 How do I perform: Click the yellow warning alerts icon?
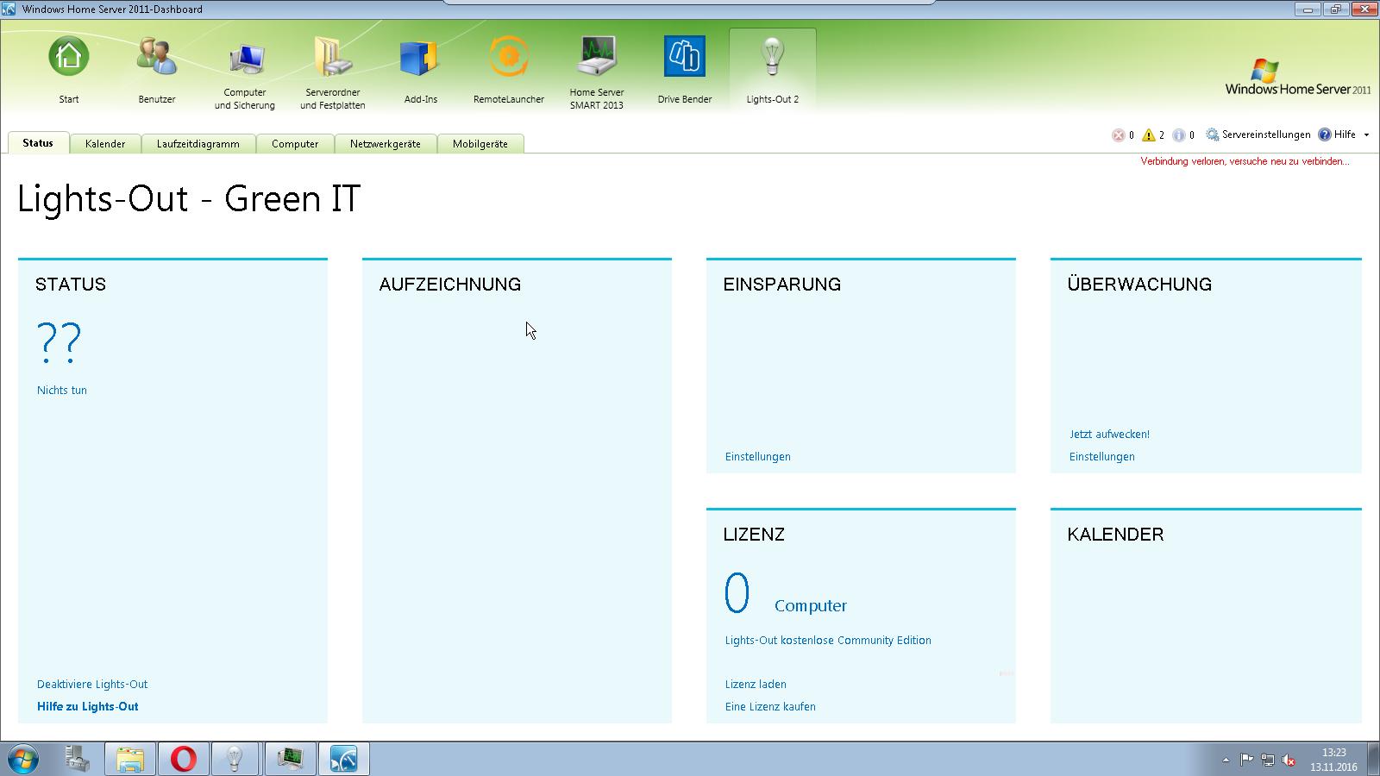(x=1149, y=135)
